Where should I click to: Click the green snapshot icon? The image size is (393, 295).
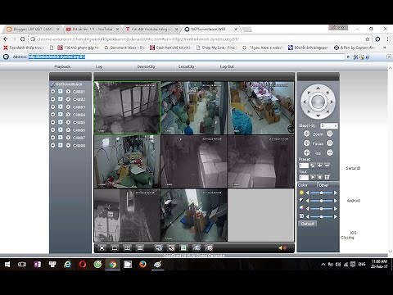(x=183, y=248)
